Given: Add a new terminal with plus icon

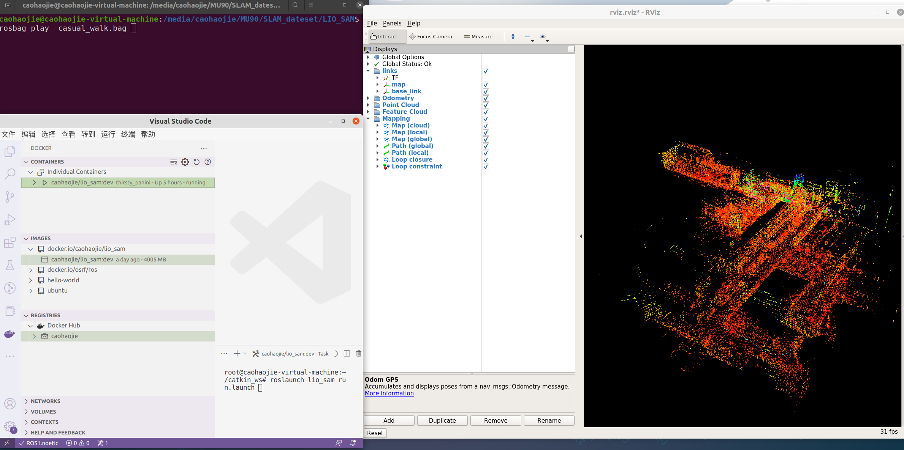Looking at the screenshot, I should [x=237, y=354].
